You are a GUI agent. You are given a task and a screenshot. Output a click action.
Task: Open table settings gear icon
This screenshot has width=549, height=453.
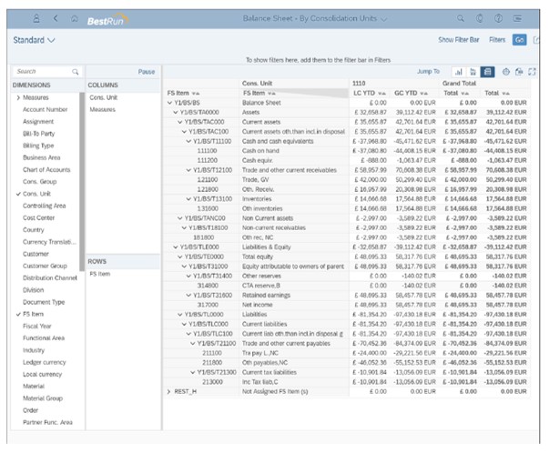click(x=506, y=72)
